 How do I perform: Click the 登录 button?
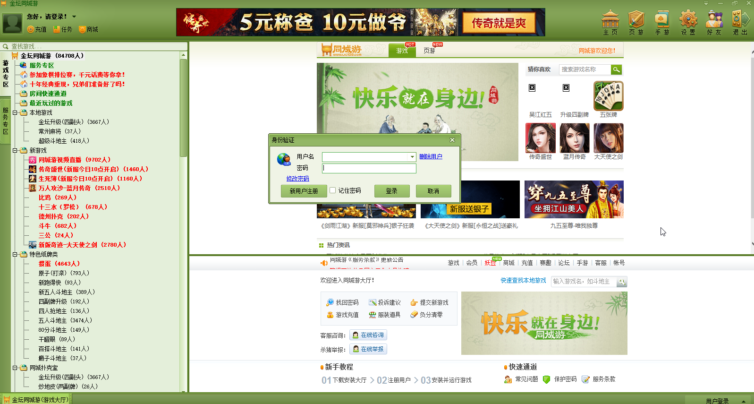coord(391,191)
